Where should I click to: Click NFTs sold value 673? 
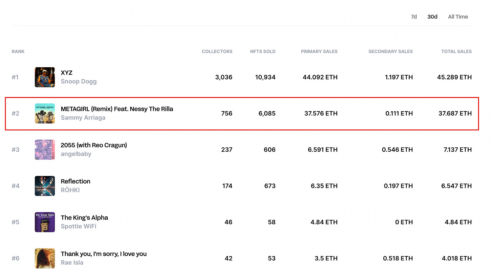click(x=270, y=186)
